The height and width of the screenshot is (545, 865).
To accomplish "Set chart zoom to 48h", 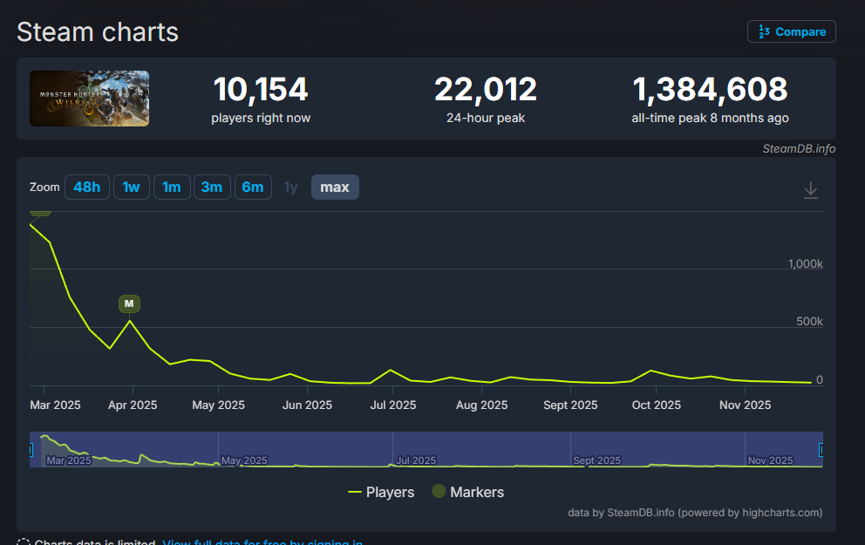I will tap(86, 187).
